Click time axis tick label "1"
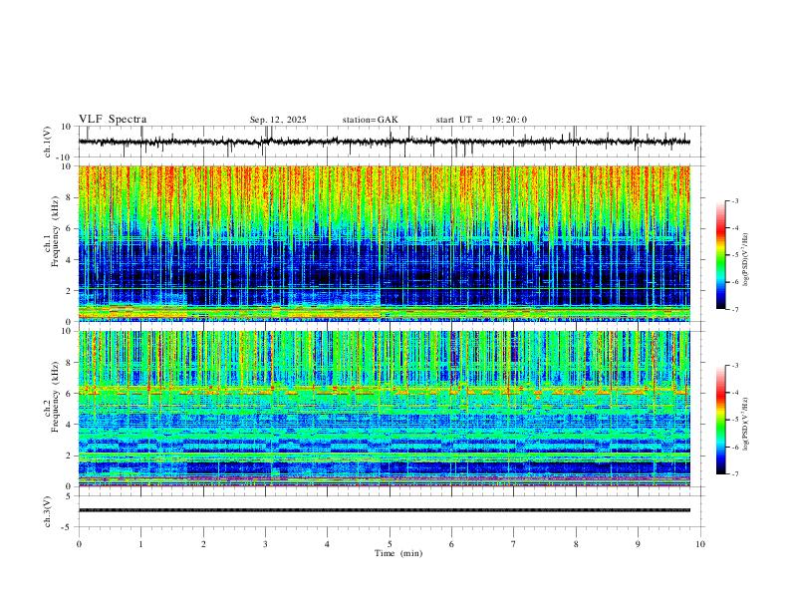The width and height of the screenshot is (789, 610). pyautogui.click(x=140, y=544)
